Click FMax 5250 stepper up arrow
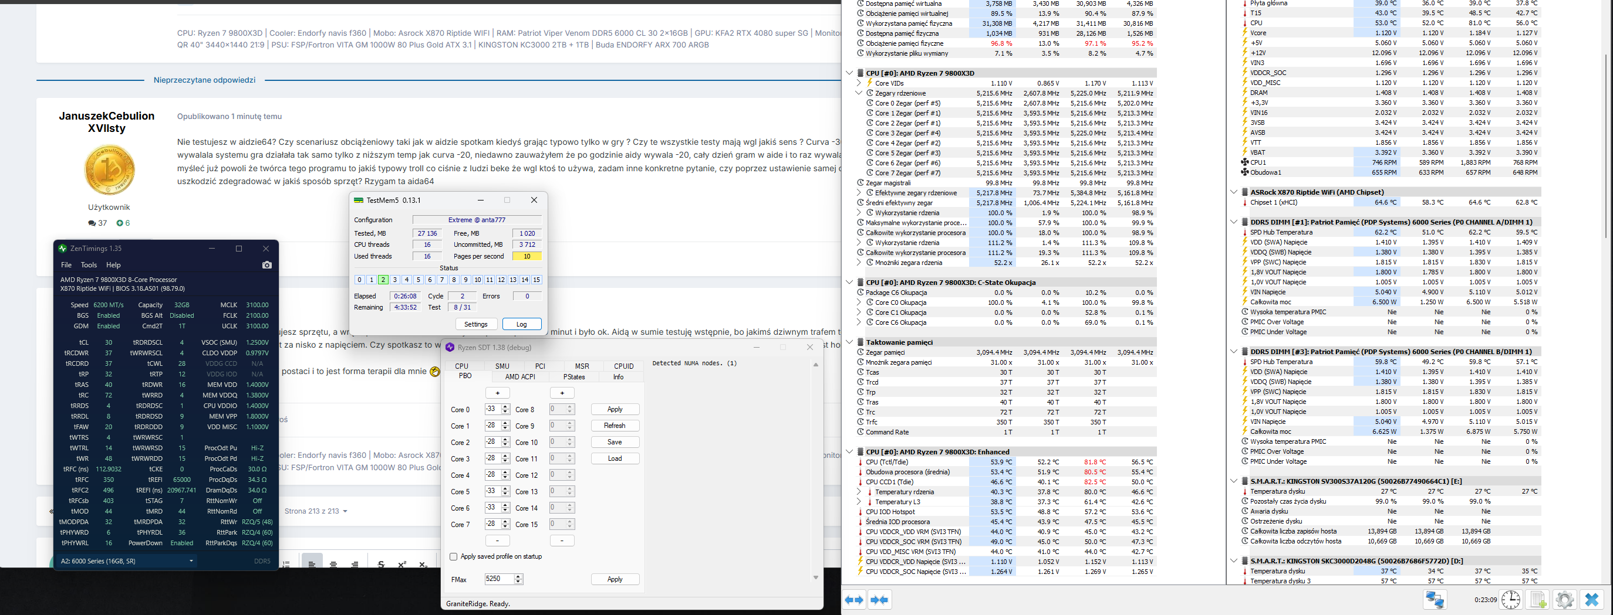This screenshot has height=615, width=1613. (x=518, y=576)
